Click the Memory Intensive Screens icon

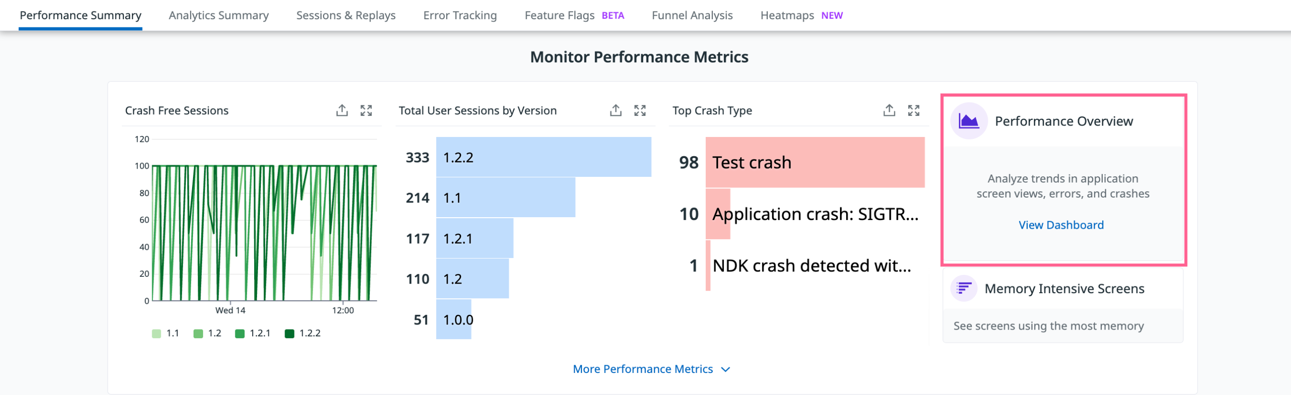tap(964, 288)
